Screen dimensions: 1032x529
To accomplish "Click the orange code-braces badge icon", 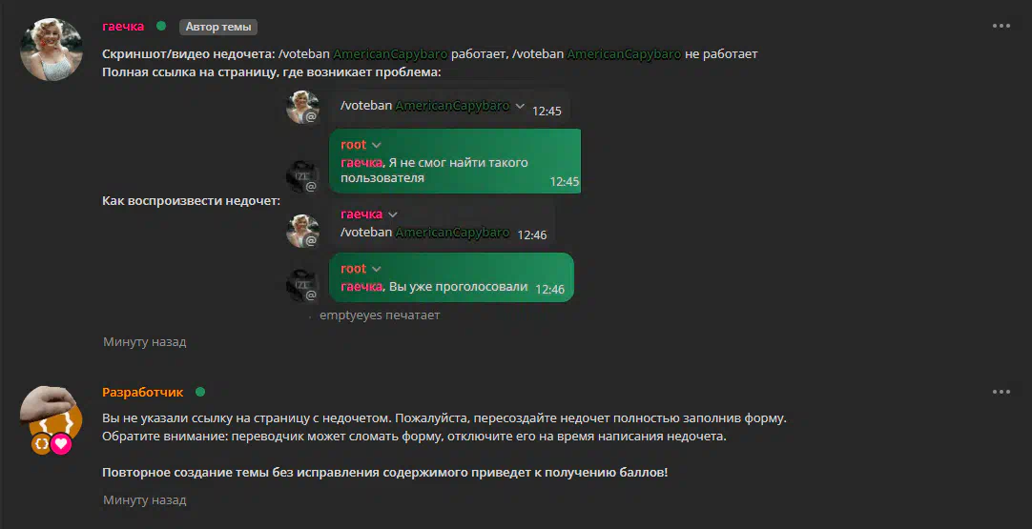I will tap(41, 444).
